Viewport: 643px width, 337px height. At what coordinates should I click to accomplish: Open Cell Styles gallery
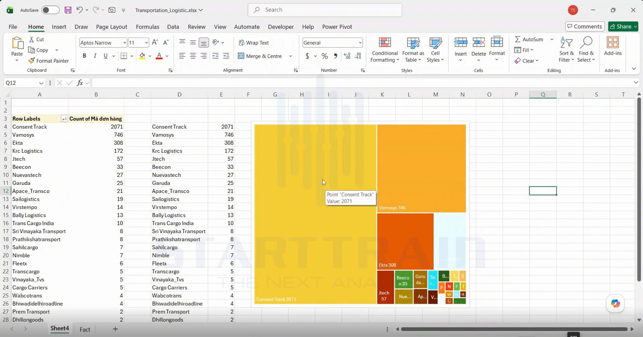click(435, 50)
